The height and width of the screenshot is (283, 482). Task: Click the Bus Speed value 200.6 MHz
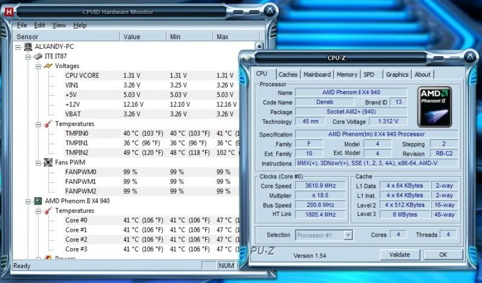320,205
